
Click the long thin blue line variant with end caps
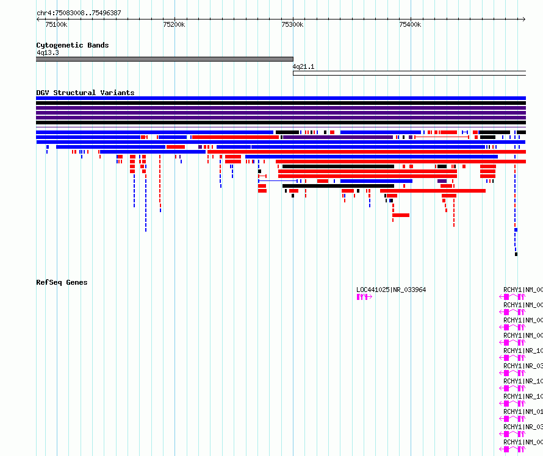[278, 181]
